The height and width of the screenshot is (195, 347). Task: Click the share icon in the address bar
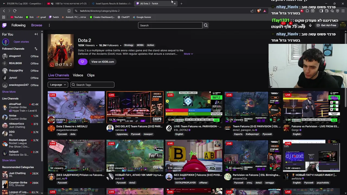pyautogui.click(x=252, y=11)
